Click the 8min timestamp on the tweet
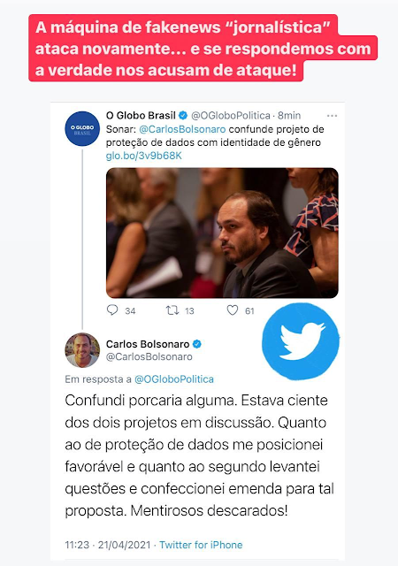The width and height of the screenshot is (398, 566). coord(289,116)
